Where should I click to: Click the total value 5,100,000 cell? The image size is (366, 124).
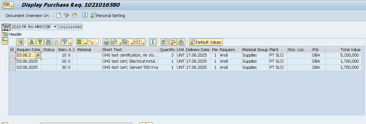point(344,56)
